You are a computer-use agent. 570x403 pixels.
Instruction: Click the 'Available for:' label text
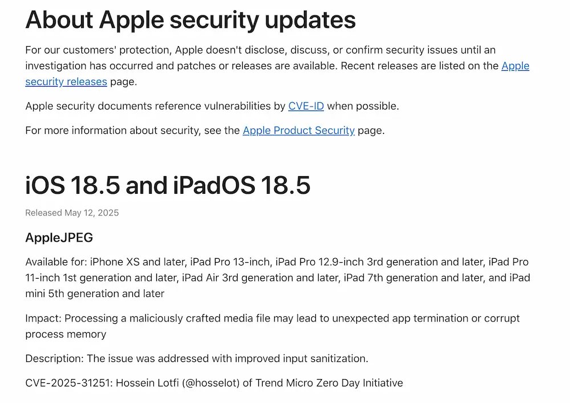pyautogui.click(x=56, y=262)
